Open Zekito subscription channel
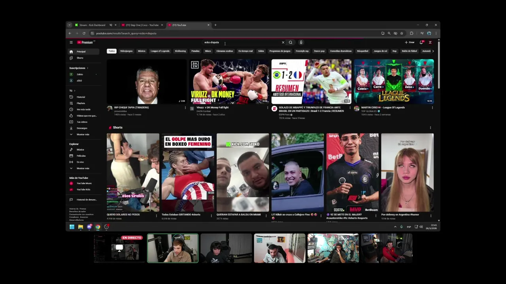Viewport: 506px width, 284px height. click(x=84, y=74)
